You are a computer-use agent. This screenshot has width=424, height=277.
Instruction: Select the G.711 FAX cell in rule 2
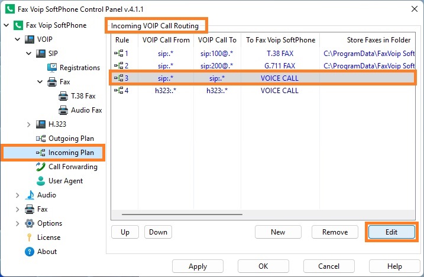point(280,66)
